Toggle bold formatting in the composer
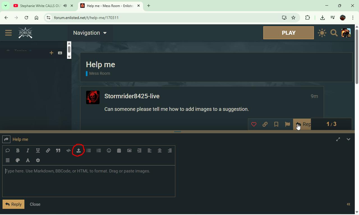The image size is (359, 215). (x=18, y=151)
